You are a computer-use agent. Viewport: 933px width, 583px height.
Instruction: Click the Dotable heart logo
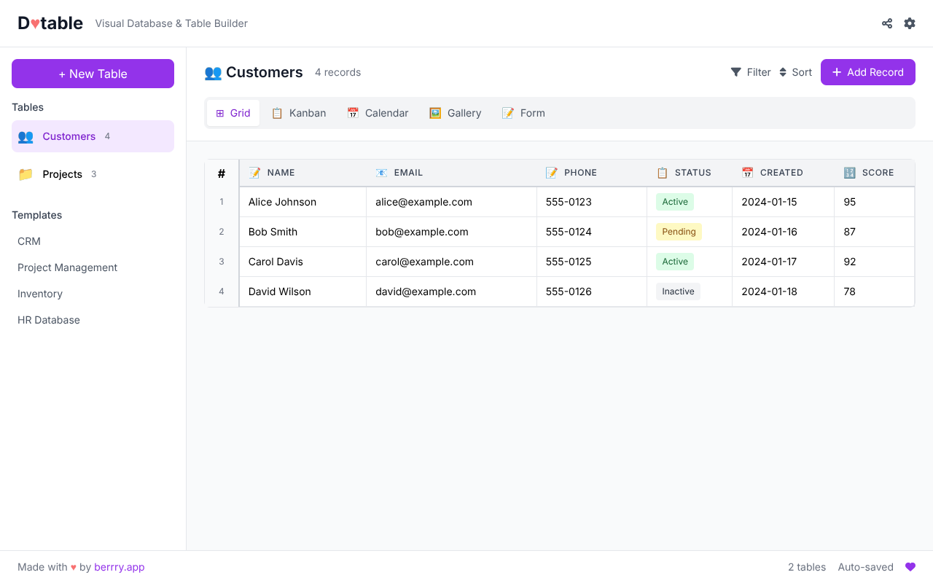tap(34, 23)
